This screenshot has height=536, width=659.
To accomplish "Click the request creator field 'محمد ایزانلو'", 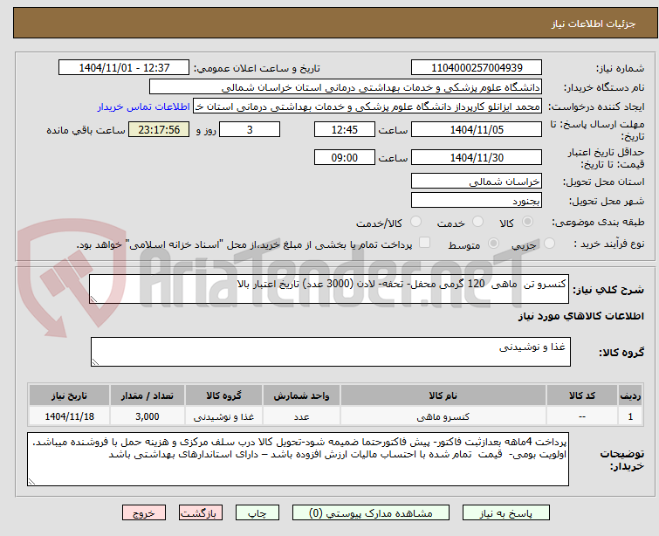I will pos(367,107).
